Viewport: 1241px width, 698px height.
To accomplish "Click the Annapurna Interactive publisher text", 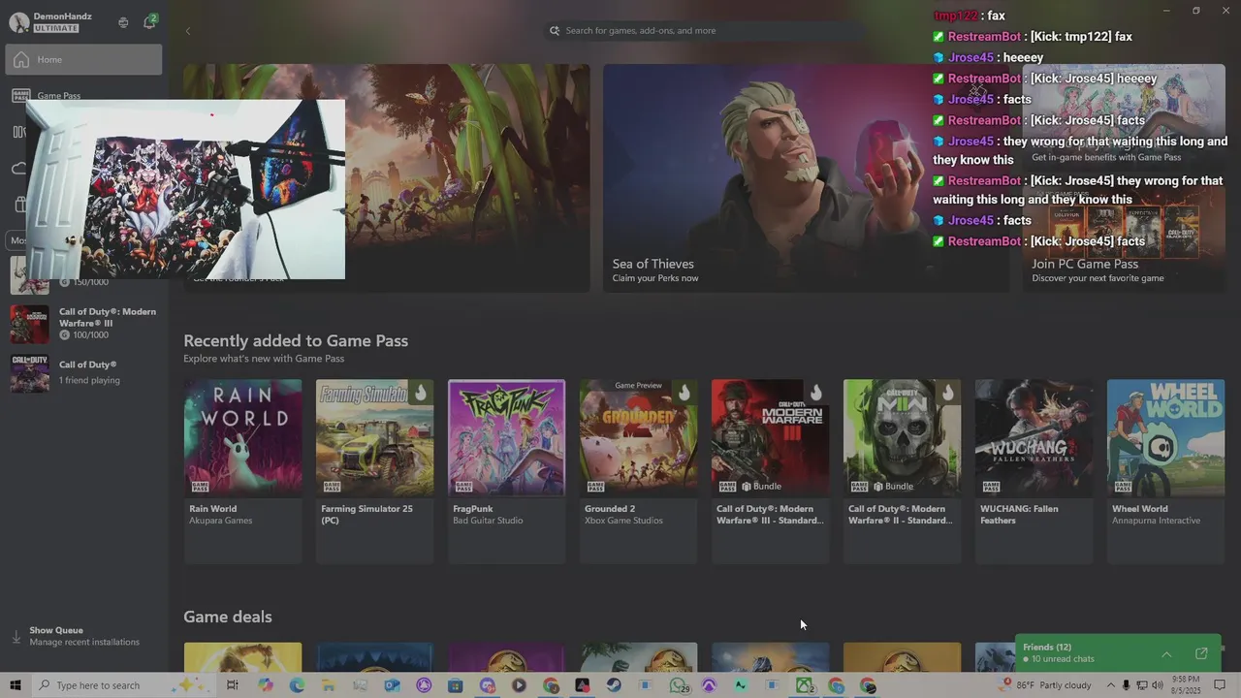I will [x=1156, y=521].
